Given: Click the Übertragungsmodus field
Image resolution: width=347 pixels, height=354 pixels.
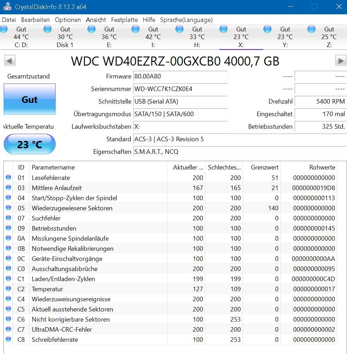Looking at the screenshot, I should pyautogui.click(x=180, y=114).
